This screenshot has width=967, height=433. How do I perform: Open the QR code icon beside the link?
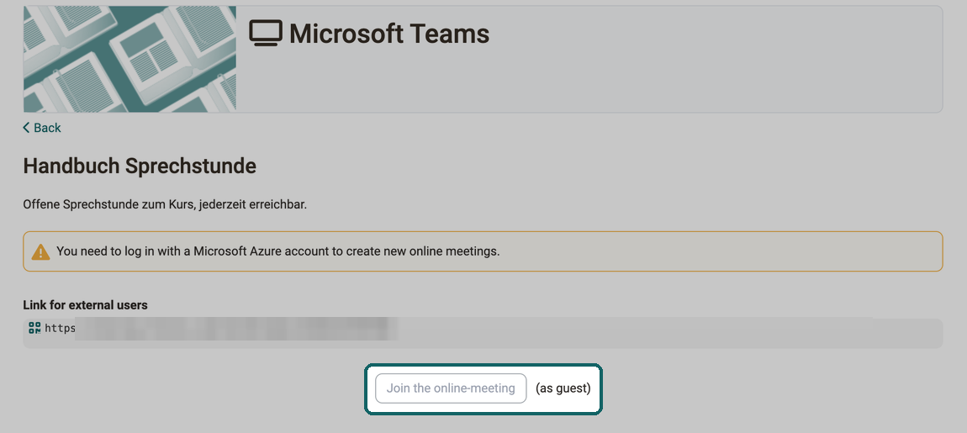(x=34, y=328)
